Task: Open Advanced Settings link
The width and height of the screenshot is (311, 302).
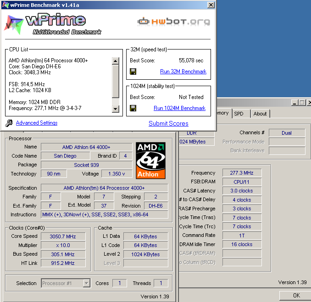Action: tap(37, 123)
